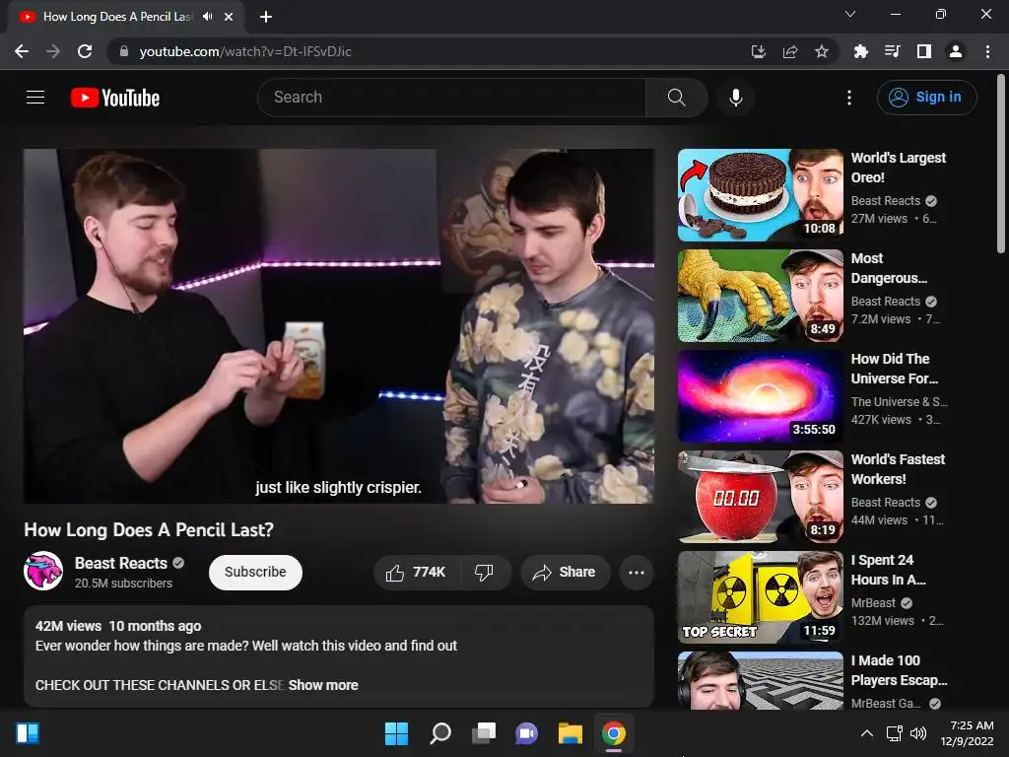Open the Widgets button on the taskbar
Screen dimensions: 1009x757
28,733
